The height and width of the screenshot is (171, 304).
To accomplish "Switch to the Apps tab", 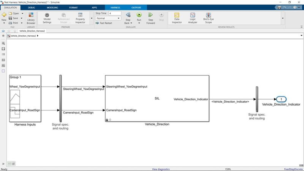I will pos(94,8).
